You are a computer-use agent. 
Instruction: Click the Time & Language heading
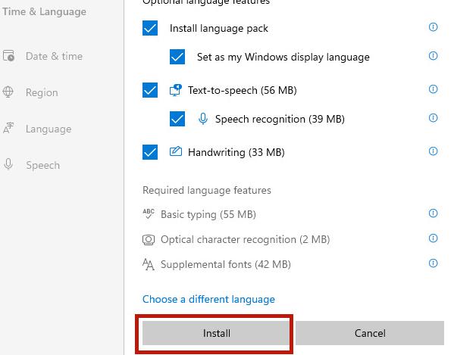coord(44,11)
